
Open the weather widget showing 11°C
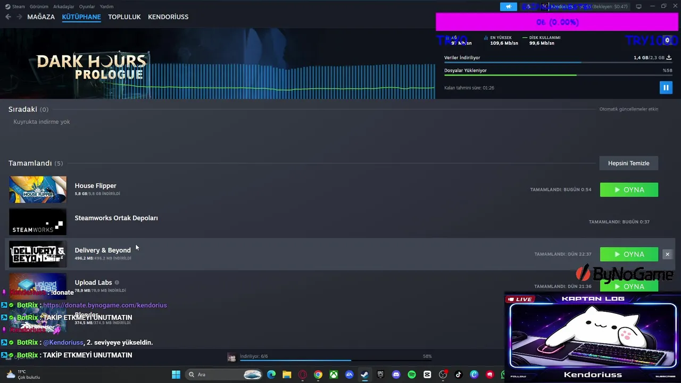(x=22, y=374)
